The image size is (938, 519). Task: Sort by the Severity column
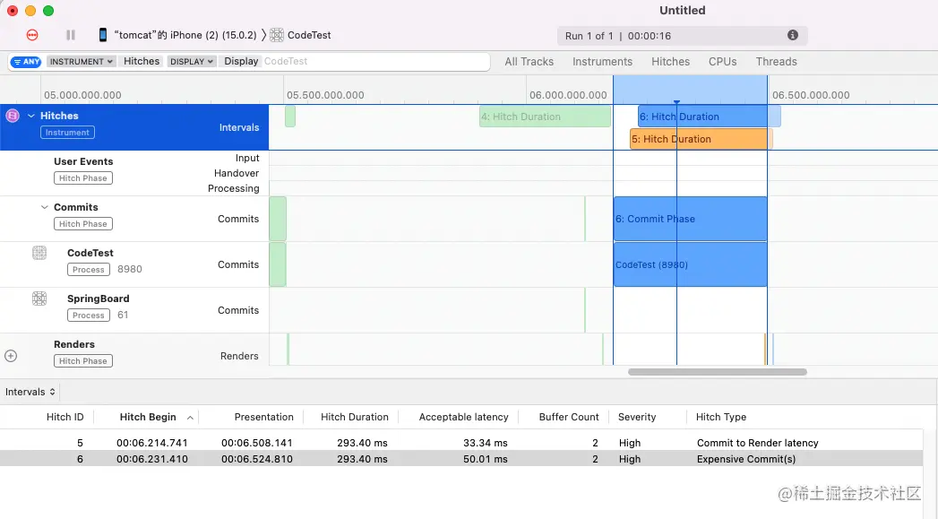coord(636,417)
